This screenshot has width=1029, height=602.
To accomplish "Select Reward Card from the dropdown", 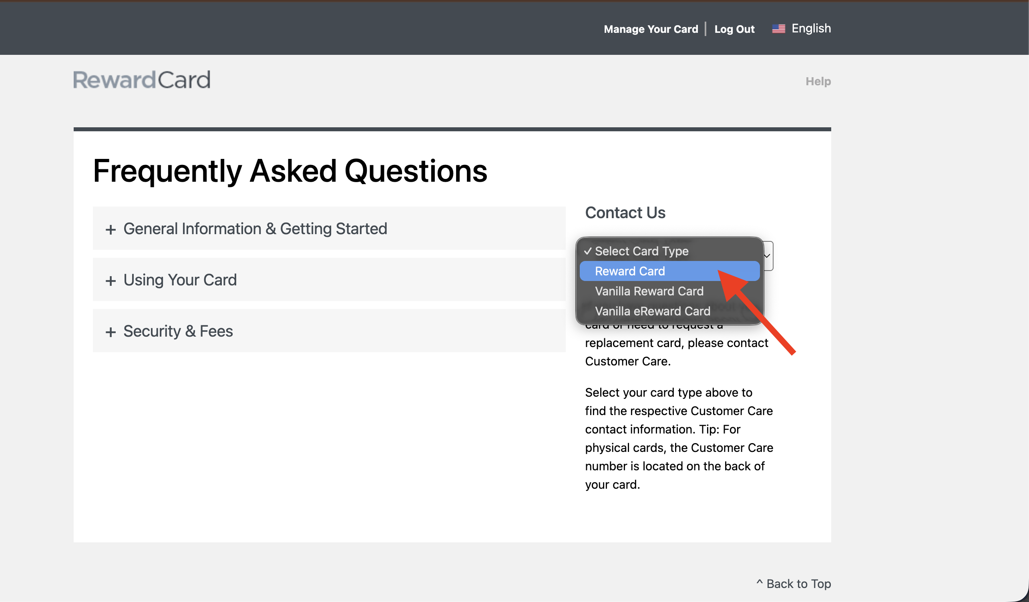I will (x=669, y=271).
